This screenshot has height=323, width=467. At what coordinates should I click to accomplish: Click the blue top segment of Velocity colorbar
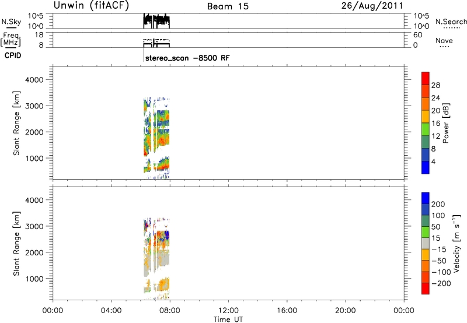[426, 198]
